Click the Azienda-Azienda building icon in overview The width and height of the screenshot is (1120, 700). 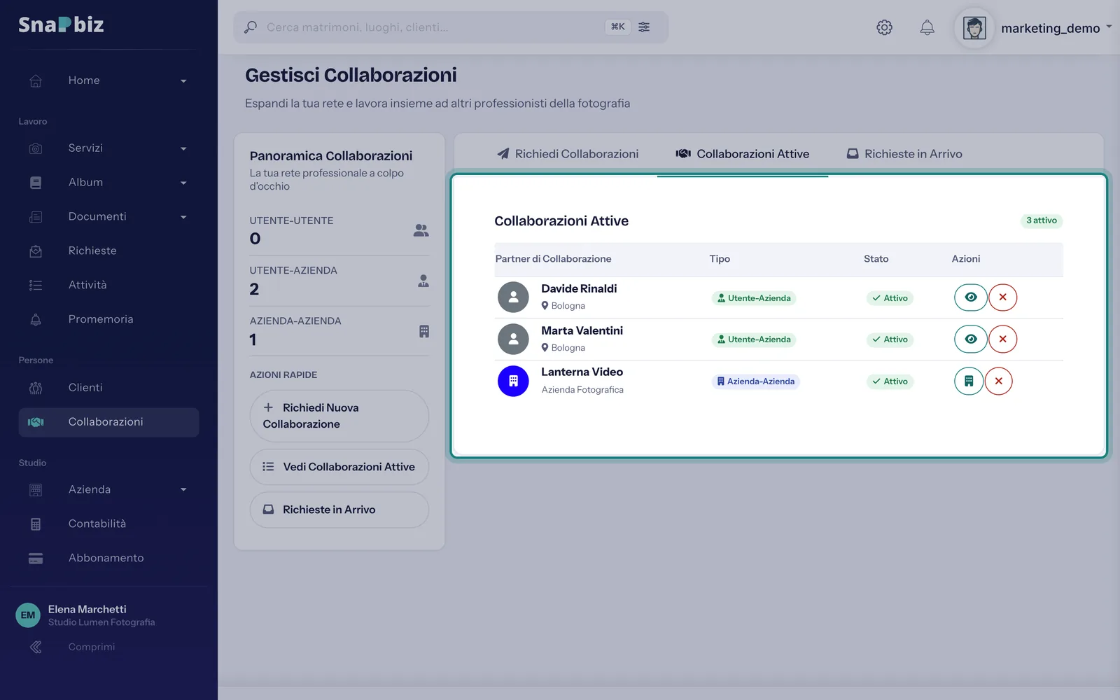(x=424, y=331)
